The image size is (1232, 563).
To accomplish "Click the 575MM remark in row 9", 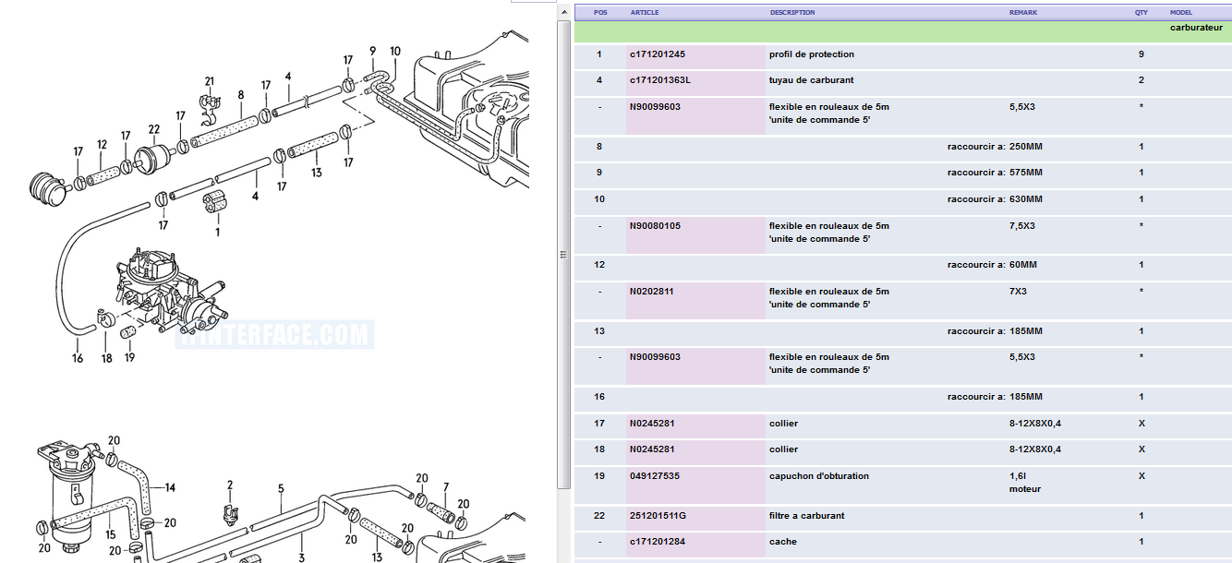I will pyautogui.click(x=1026, y=173).
